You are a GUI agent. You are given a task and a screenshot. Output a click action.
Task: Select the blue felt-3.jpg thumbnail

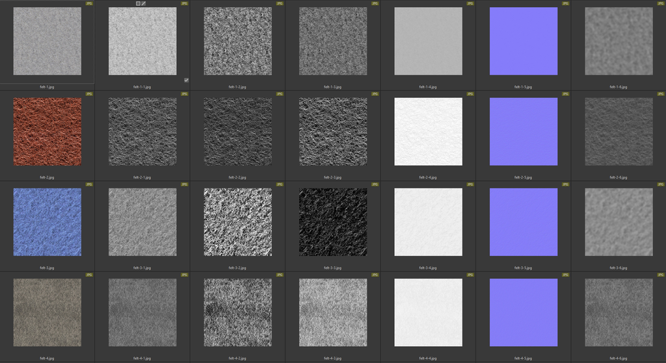47,222
